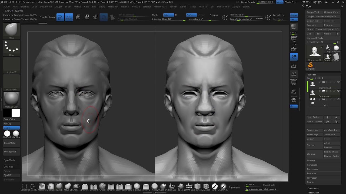346x194 pixels.
Task: Select the TrimDynamic brush in bottom shelf
Action: pos(154,187)
